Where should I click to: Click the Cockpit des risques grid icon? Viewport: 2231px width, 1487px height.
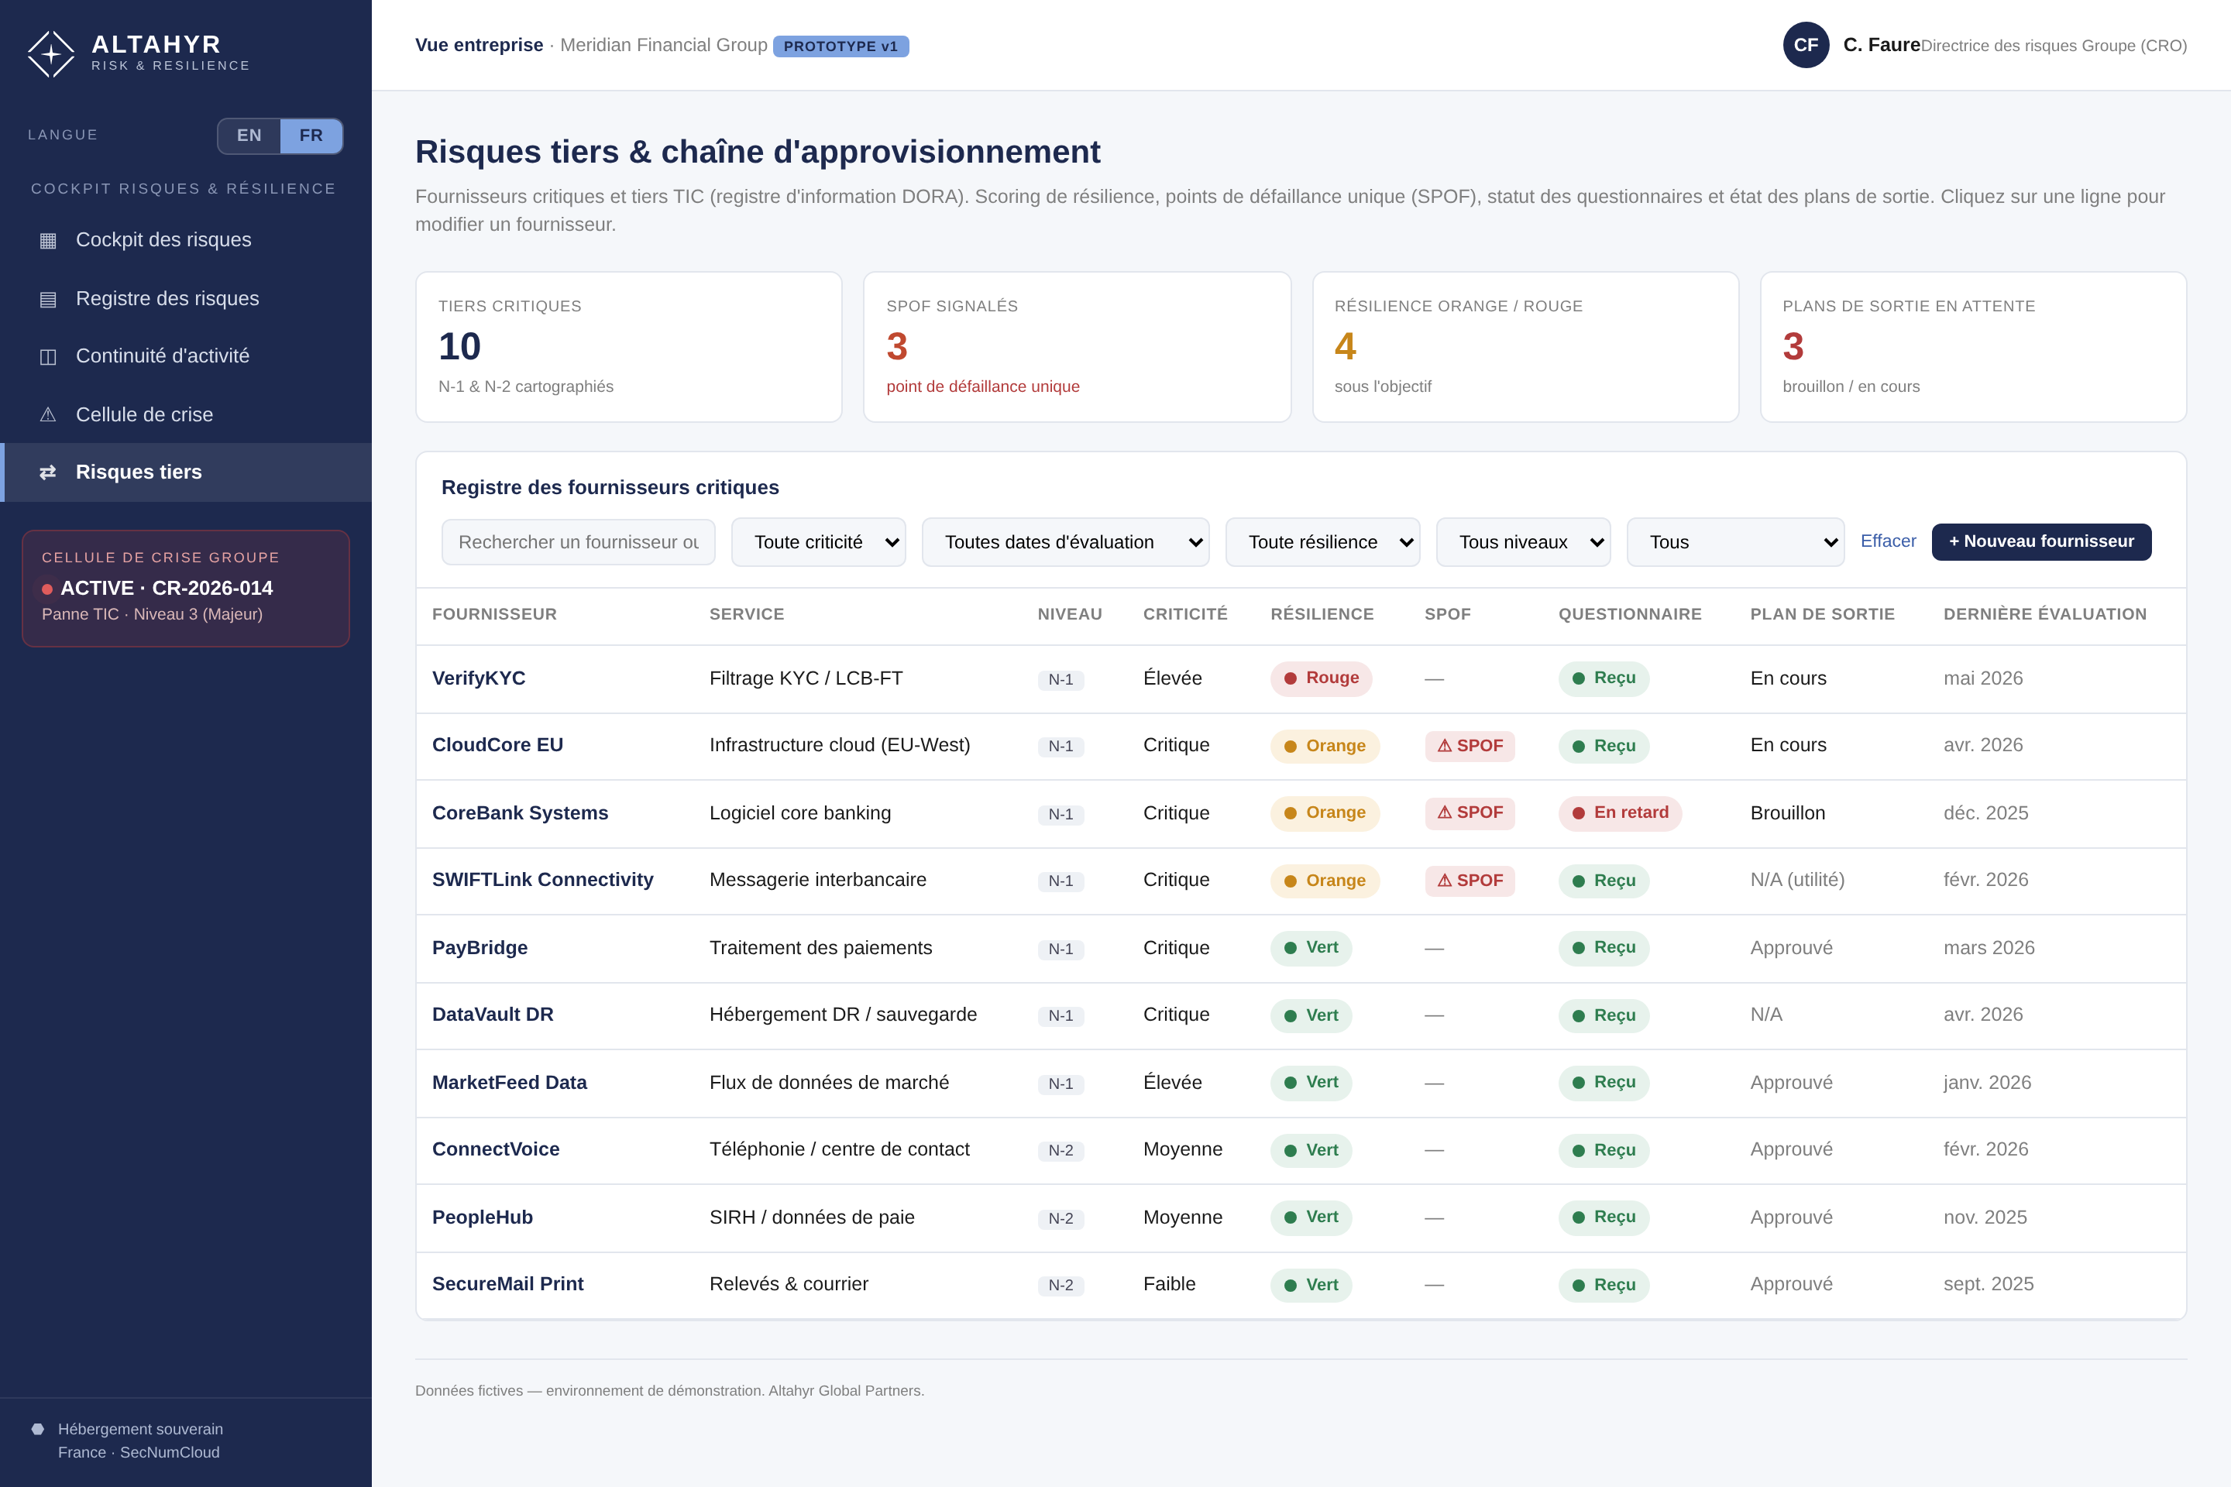pos(47,241)
